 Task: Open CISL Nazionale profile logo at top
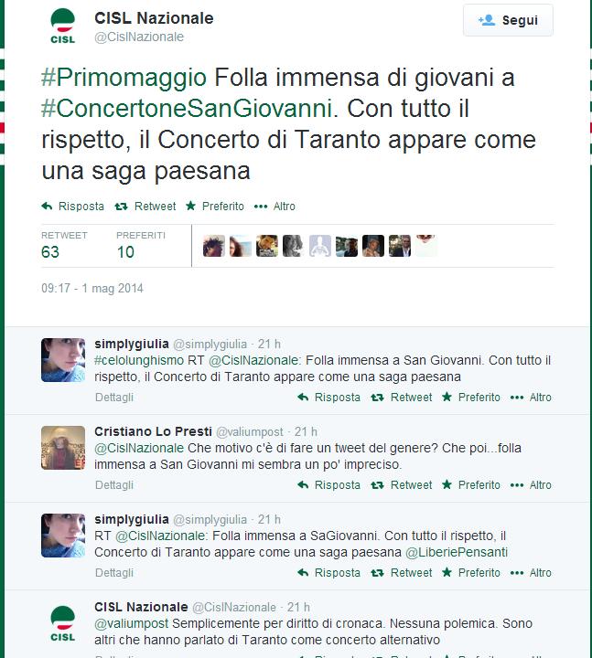point(62,26)
